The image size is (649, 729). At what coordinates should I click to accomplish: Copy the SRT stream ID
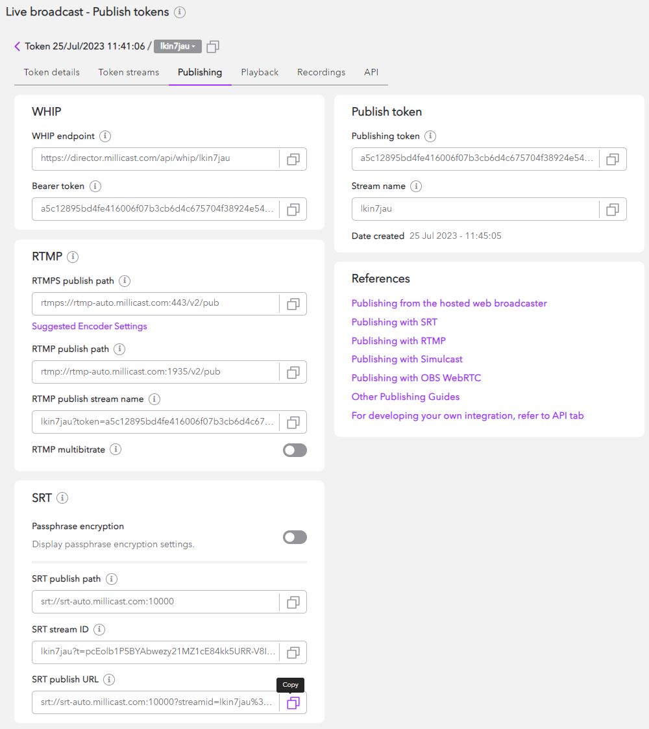(x=293, y=652)
